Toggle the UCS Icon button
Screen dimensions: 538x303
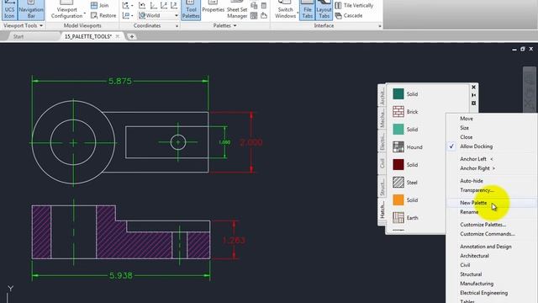pyautogui.click(x=9, y=9)
